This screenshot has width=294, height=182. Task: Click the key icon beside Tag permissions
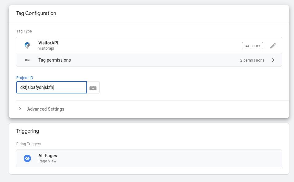[27, 60]
